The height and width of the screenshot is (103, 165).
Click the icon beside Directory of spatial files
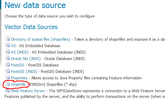point(7,38)
